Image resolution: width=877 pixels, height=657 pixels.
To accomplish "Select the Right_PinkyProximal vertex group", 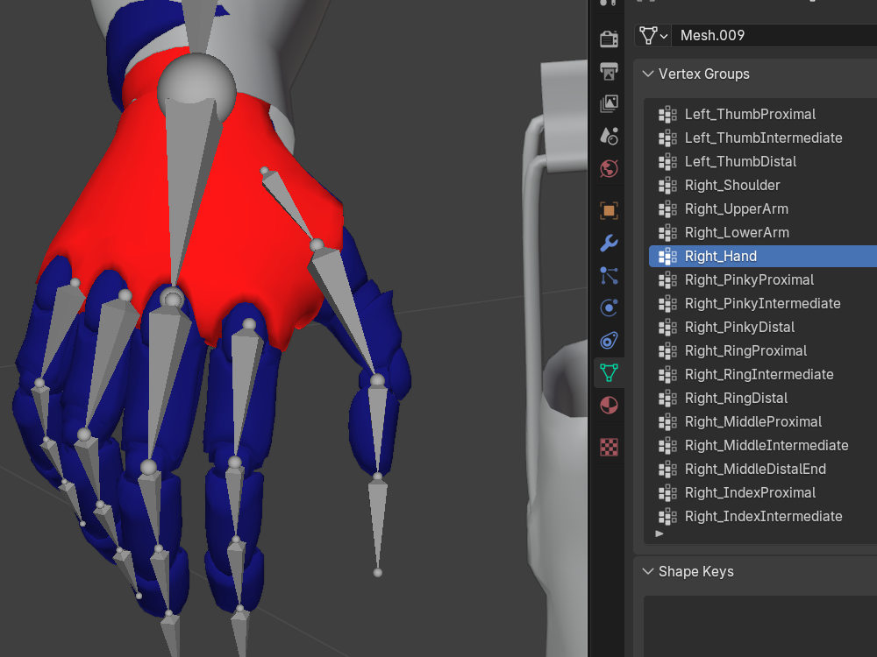I will point(763,280).
